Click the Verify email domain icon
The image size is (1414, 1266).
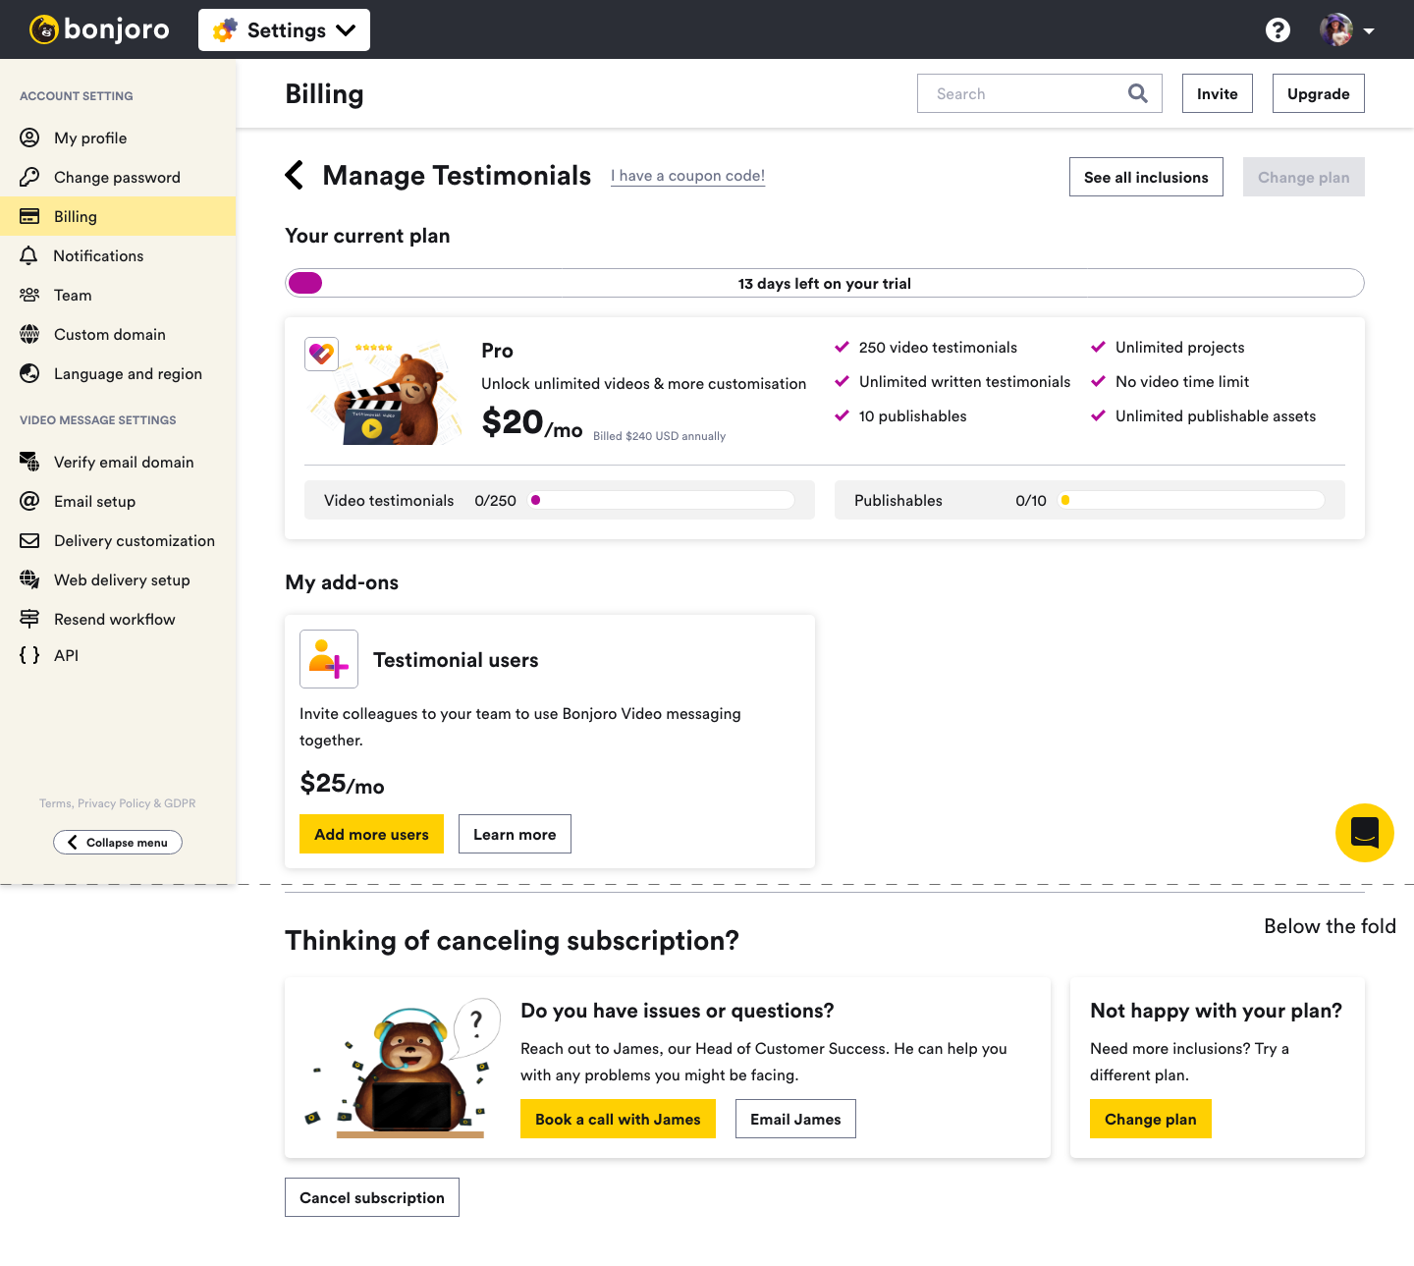click(29, 462)
